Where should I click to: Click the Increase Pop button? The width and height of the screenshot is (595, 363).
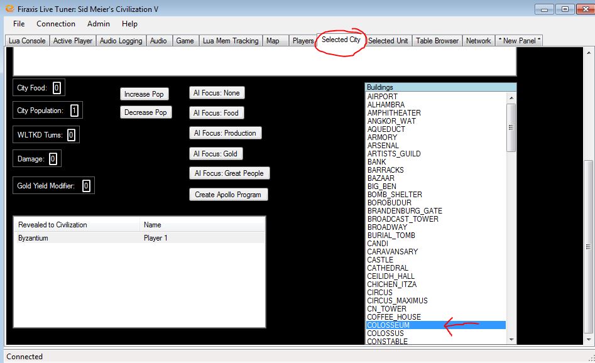coord(144,94)
